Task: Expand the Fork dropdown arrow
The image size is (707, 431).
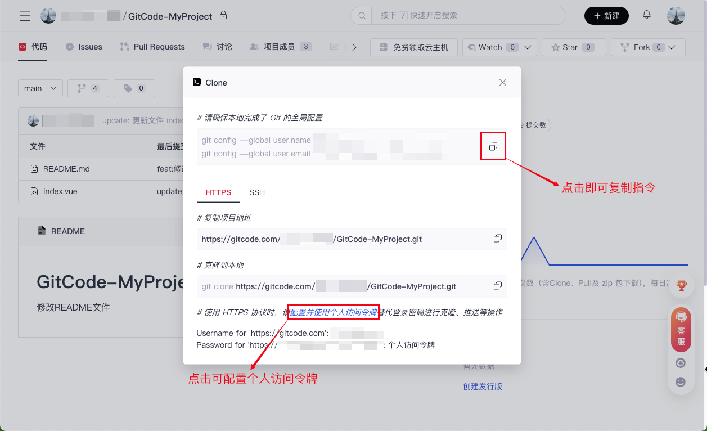Action: (672, 47)
